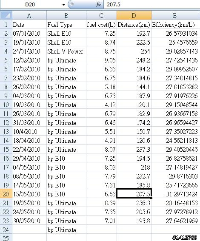
Task: Click the efficiency cell 27.14819427
Action: 175,167
